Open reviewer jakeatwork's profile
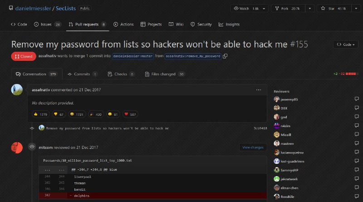Image resolution: width=363 pixels, height=202 pixels. click(289, 179)
